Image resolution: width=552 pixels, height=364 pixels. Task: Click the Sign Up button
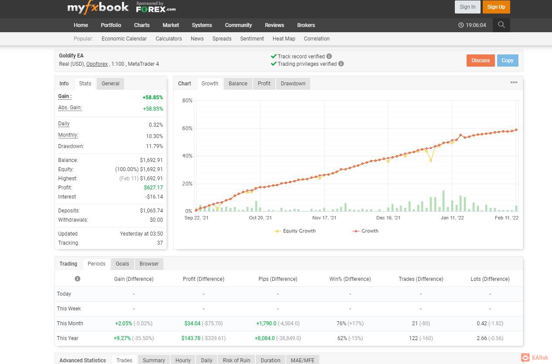[496, 7]
